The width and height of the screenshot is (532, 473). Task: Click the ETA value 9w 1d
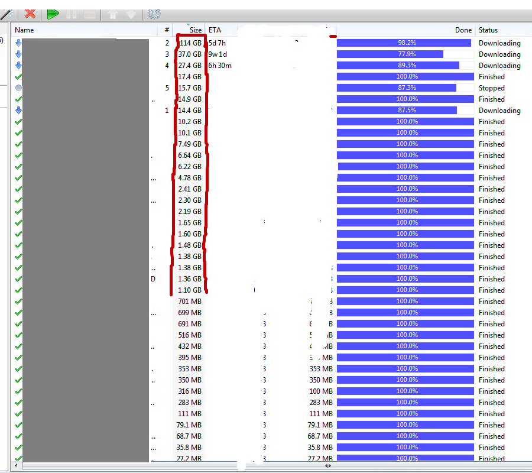pyautogui.click(x=218, y=54)
